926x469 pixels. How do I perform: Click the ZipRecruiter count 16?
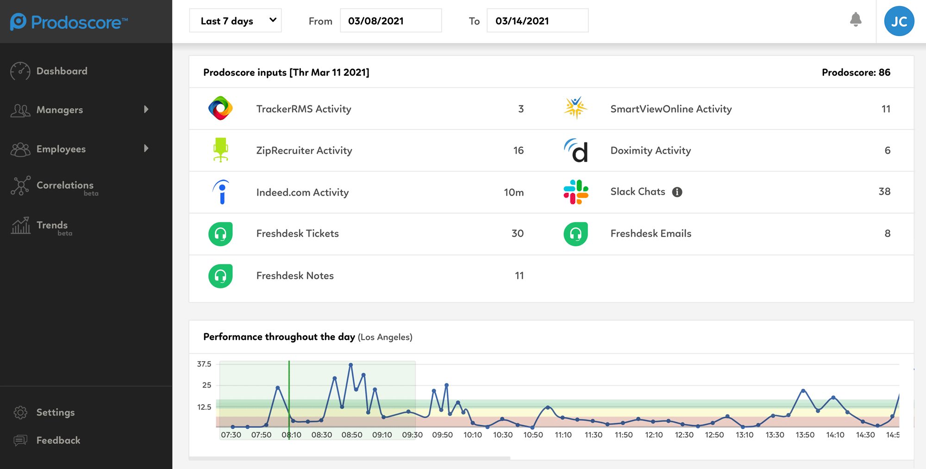pos(518,150)
